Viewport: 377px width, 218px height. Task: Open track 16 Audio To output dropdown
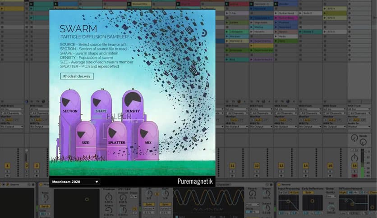pos(359,127)
